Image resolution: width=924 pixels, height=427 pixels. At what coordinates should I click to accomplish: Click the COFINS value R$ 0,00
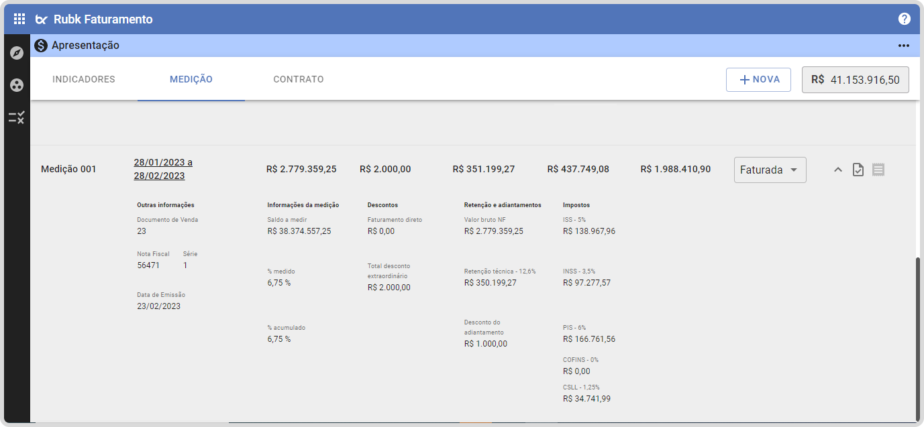(576, 371)
